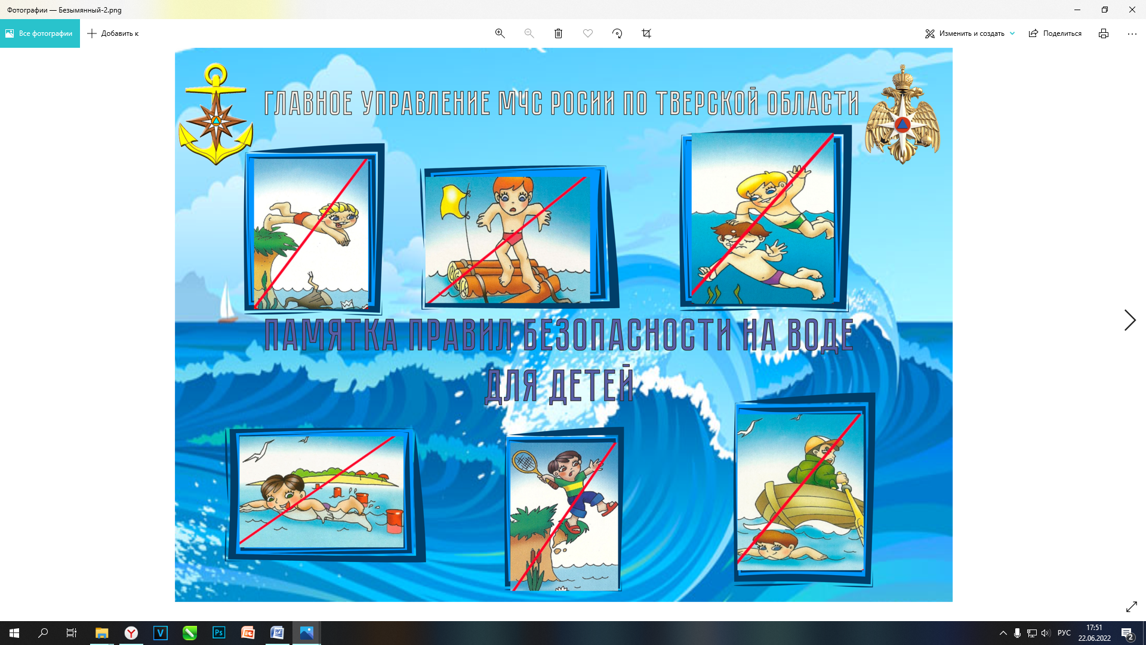Zoom out of the photo
Viewport: 1146px width, 645px height.
(529, 33)
